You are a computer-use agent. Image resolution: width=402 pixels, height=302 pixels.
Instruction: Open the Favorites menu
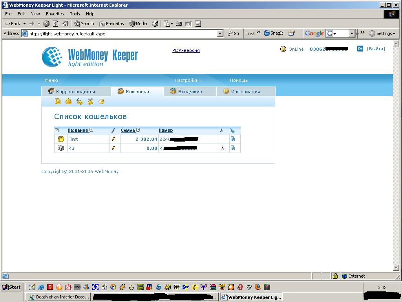(x=55, y=14)
